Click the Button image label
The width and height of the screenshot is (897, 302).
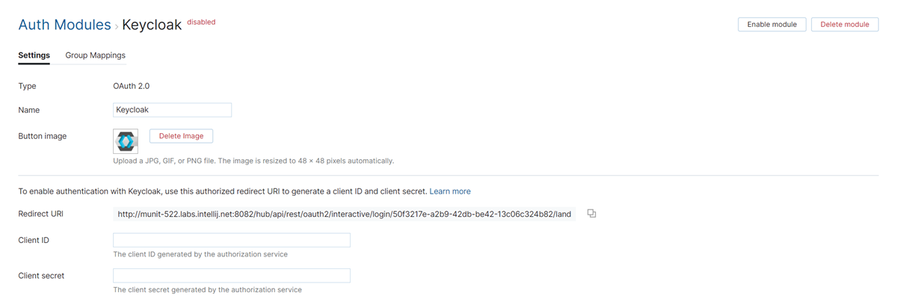click(42, 136)
